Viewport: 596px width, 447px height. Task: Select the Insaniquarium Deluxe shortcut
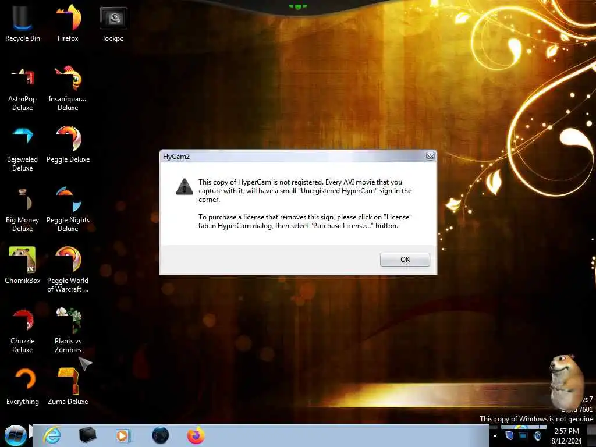68,89
